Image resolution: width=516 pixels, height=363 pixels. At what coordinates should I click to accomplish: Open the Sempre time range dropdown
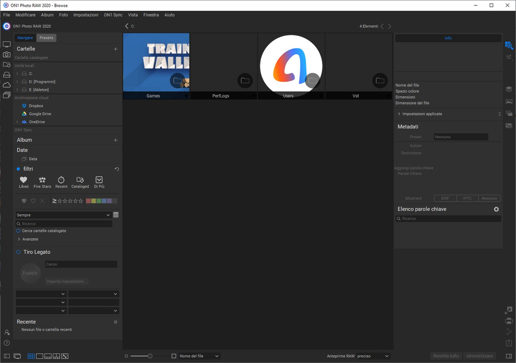(x=63, y=215)
